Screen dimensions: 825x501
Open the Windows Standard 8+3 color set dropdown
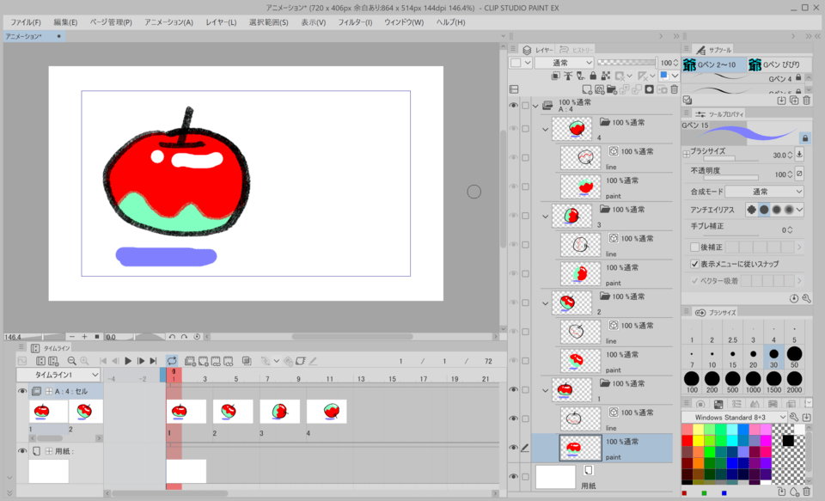734,418
